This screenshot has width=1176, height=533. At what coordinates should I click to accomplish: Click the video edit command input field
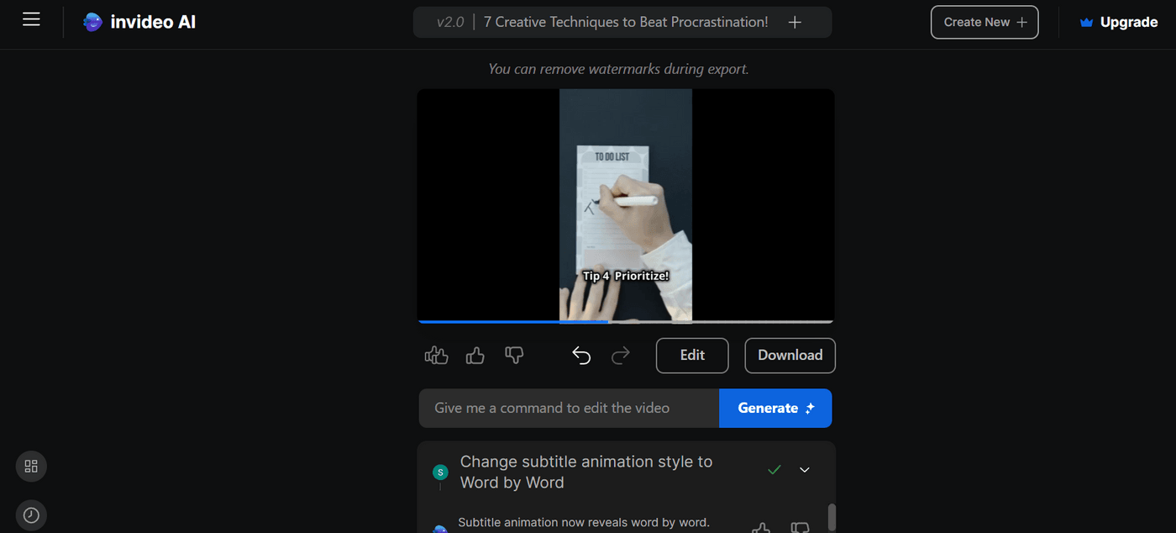click(569, 408)
